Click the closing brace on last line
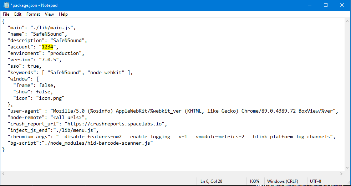The width and height of the screenshot is (351, 186). 3,150
